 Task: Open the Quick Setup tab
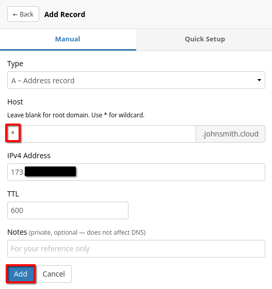[204, 39]
